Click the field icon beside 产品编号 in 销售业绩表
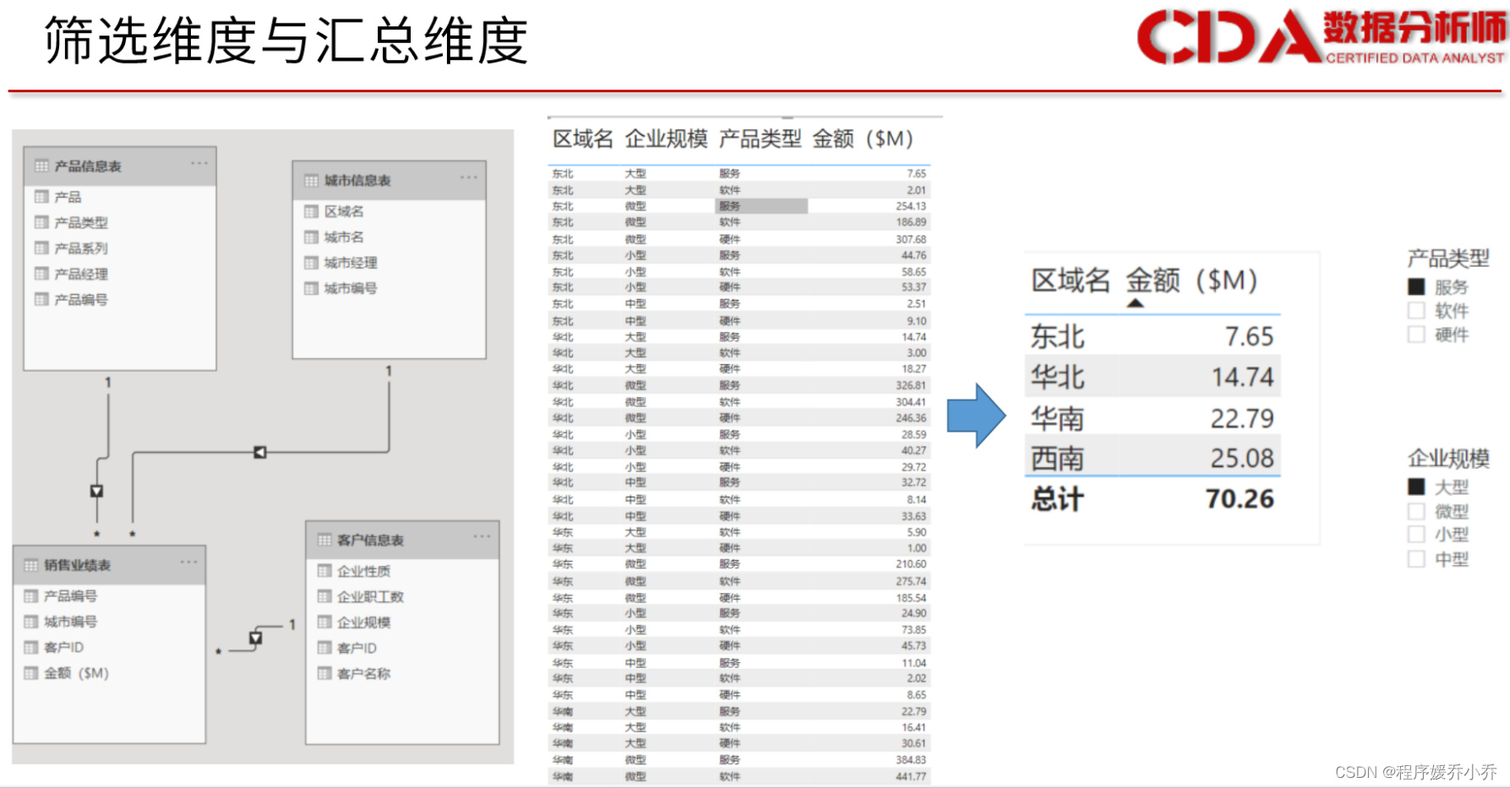The image size is (1510, 788). click(31, 595)
